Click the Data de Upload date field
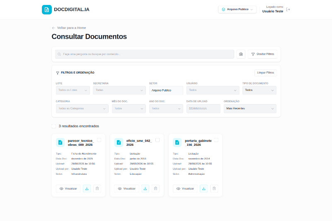This screenshot has height=221, width=332. tap(203, 109)
